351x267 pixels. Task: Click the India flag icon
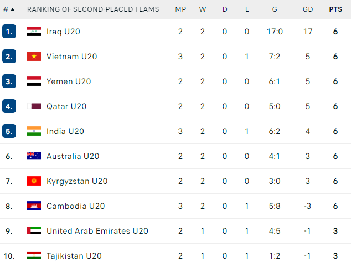tap(34, 131)
